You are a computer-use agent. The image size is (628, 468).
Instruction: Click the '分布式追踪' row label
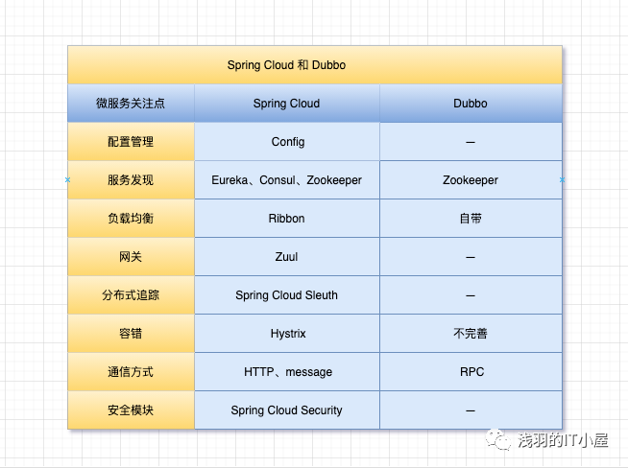pos(131,295)
